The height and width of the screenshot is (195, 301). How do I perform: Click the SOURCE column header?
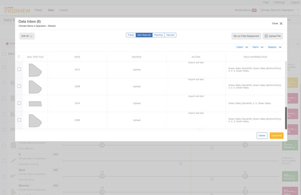(x=136, y=57)
